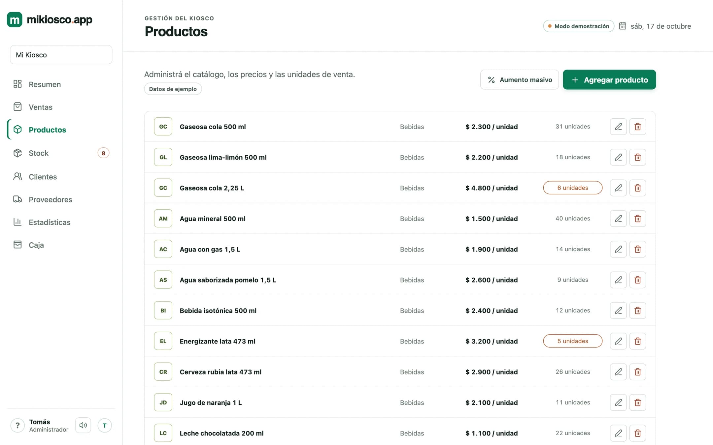Click the Tomás Administrador user label

coord(49,426)
